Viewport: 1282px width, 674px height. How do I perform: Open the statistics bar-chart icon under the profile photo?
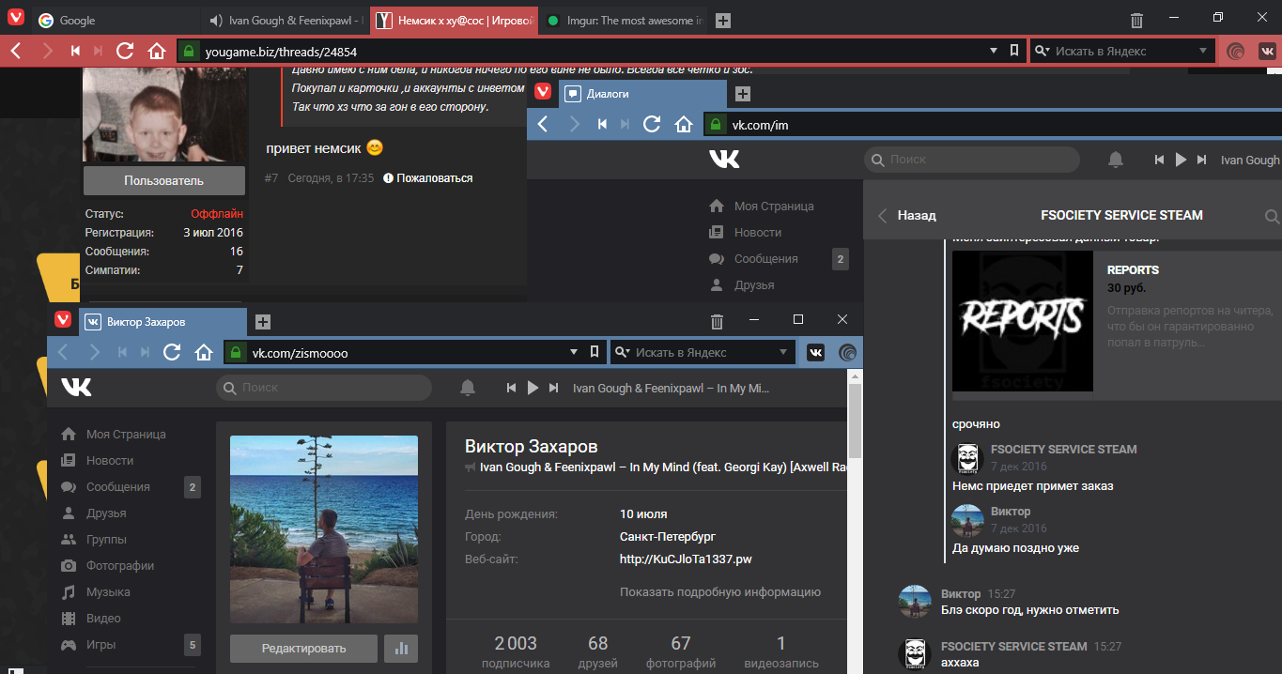coord(401,648)
